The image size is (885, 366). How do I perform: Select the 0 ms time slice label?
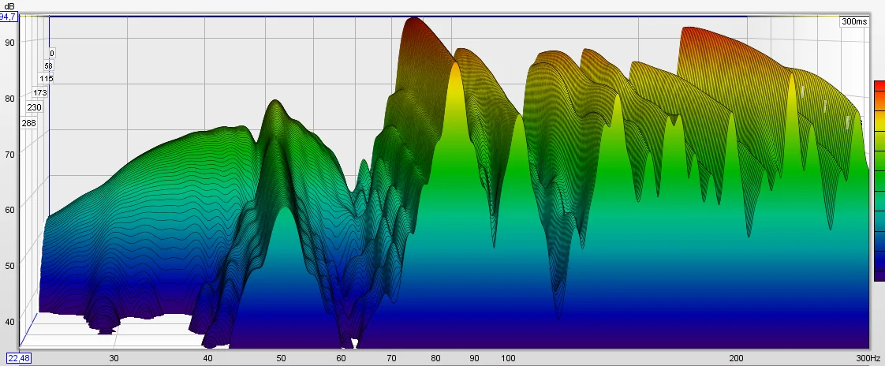[52, 53]
